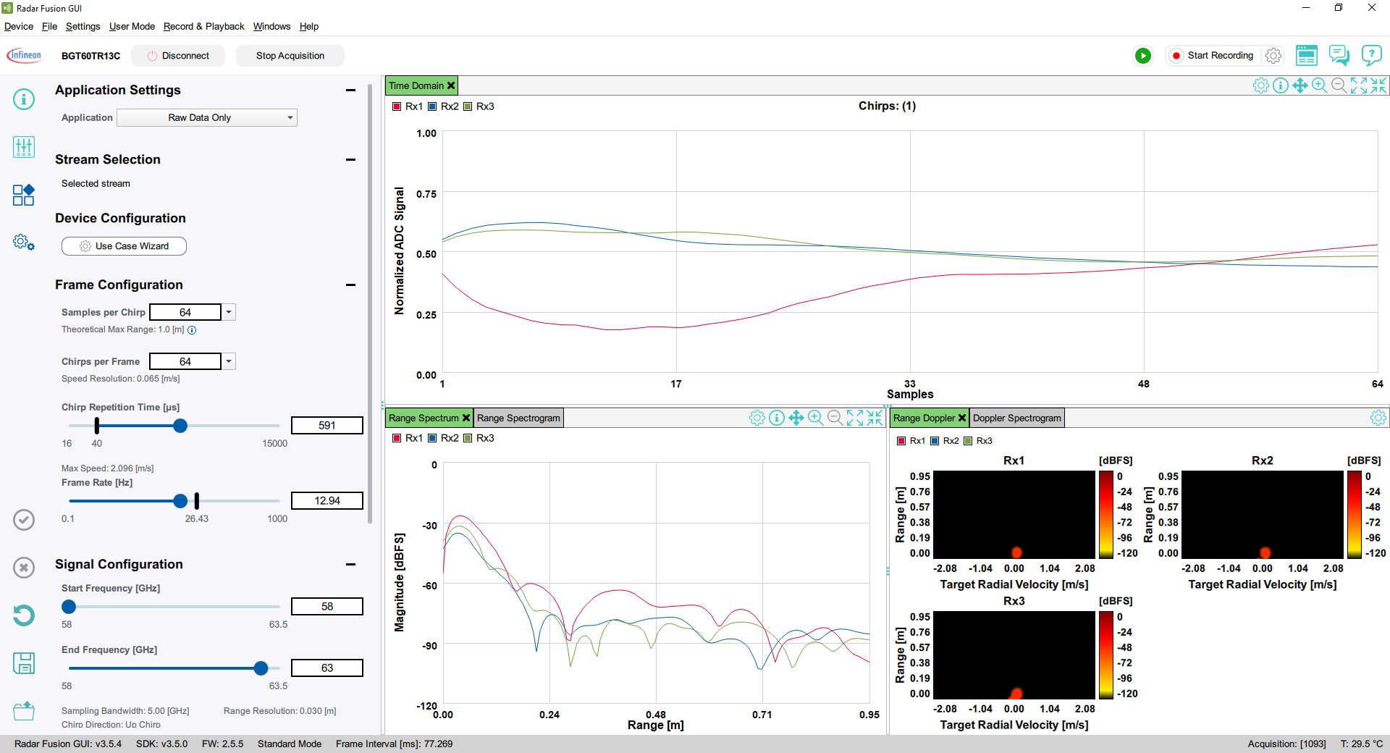Open the Device menu
This screenshot has width=1390, height=753.
click(19, 26)
